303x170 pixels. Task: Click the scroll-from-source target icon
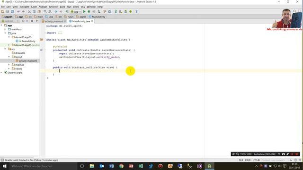(x=23, y=21)
